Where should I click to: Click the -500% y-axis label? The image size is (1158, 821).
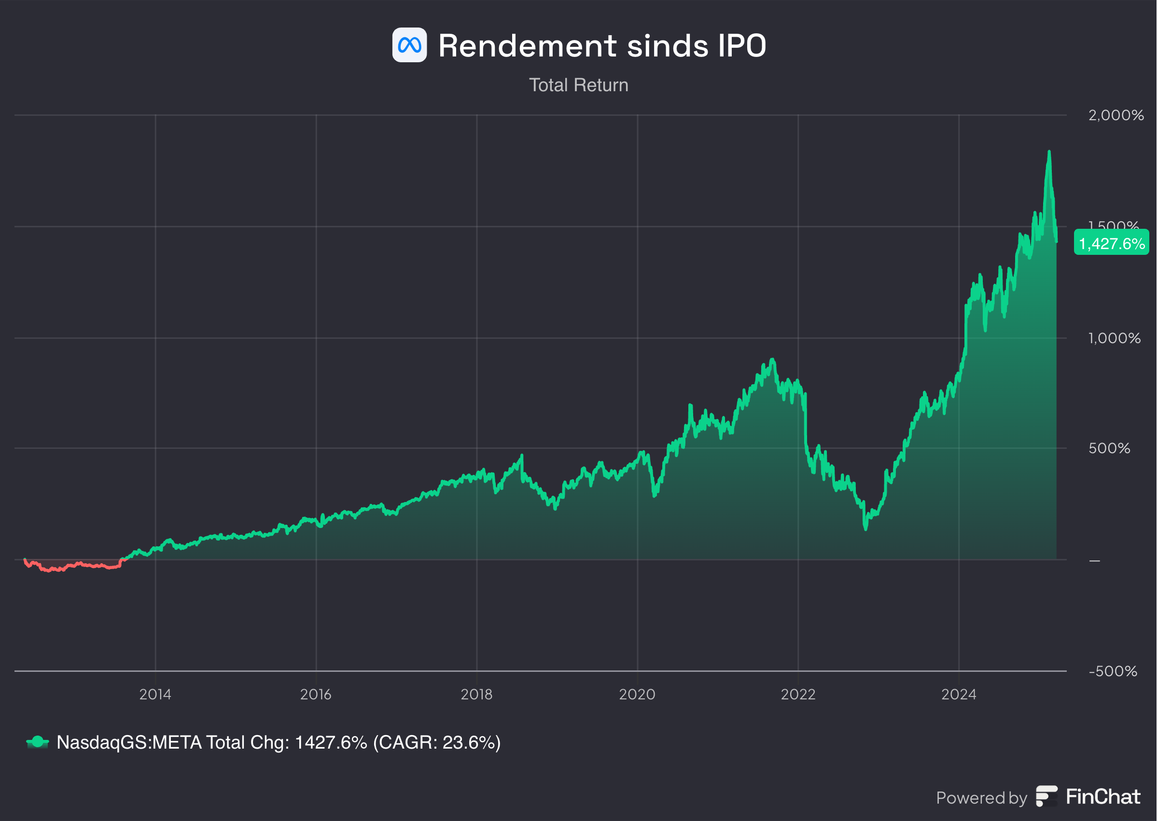click(x=1113, y=671)
